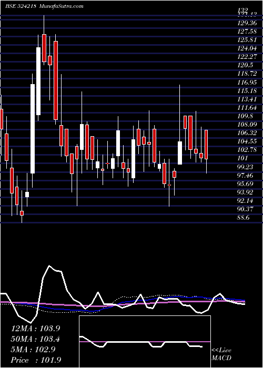Viewport: 263px width, 368px height.
Task: Click the 88.6 price axis label
Action: (244, 218)
